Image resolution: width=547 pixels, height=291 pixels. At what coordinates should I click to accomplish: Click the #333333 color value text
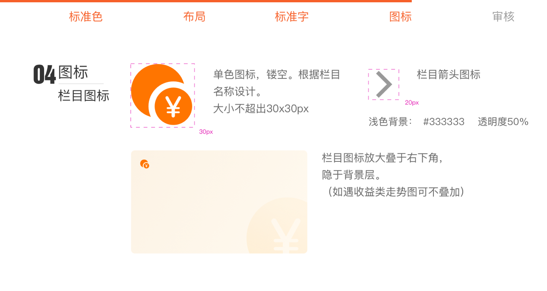click(444, 122)
